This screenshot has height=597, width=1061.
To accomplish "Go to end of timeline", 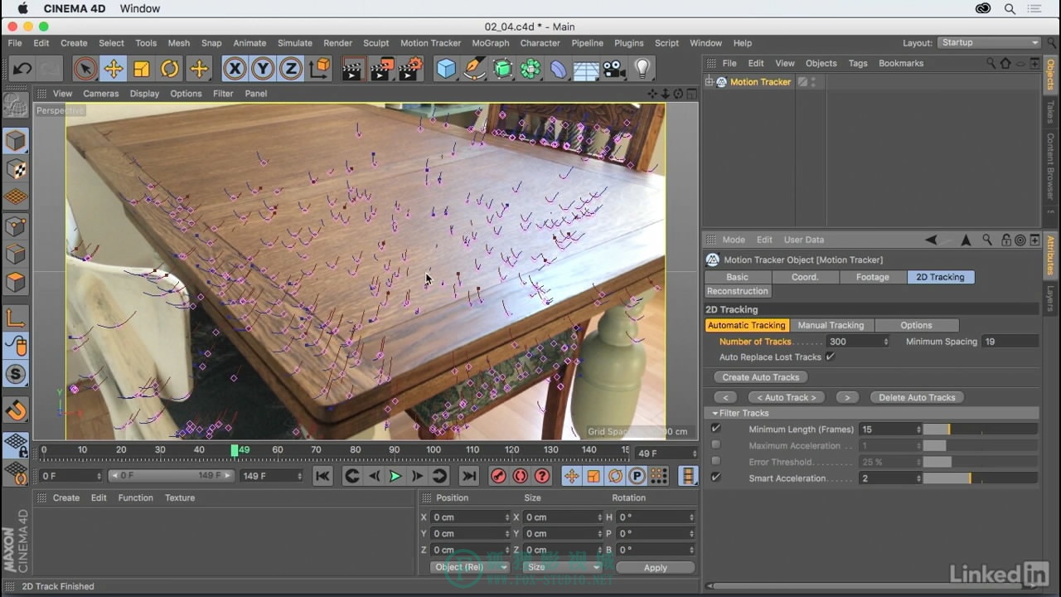I will [x=469, y=476].
